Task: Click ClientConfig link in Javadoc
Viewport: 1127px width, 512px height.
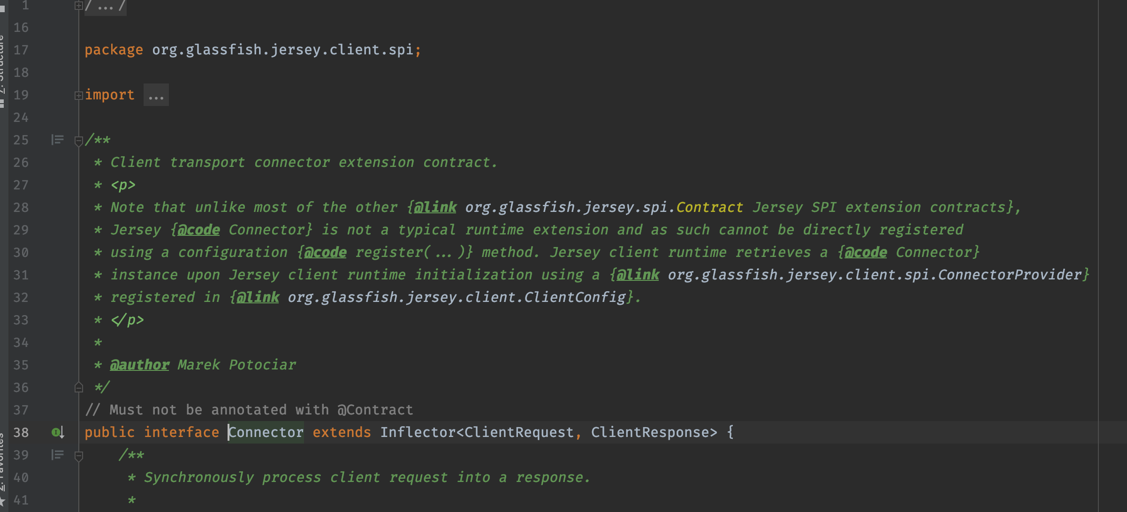Action: click(x=575, y=297)
